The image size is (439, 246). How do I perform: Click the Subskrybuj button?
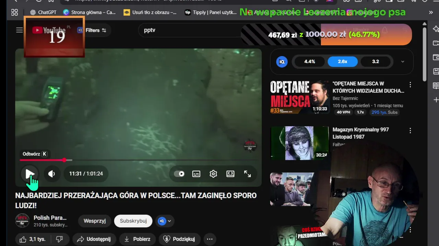(x=133, y=221)
